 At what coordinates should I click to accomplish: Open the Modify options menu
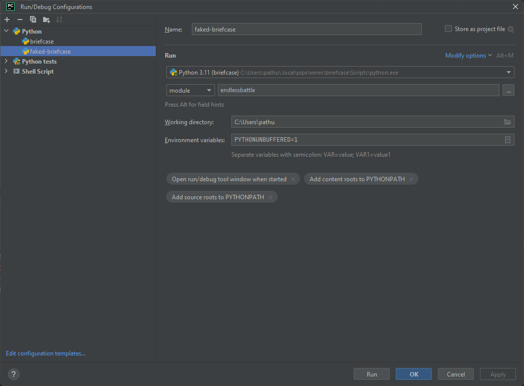coord(465,55)
